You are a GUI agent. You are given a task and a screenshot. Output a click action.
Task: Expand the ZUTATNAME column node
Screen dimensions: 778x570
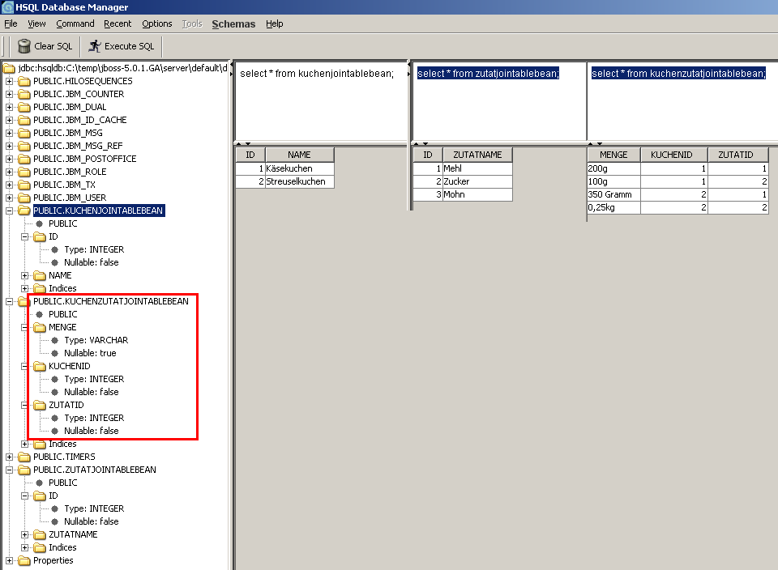(25, 535)
